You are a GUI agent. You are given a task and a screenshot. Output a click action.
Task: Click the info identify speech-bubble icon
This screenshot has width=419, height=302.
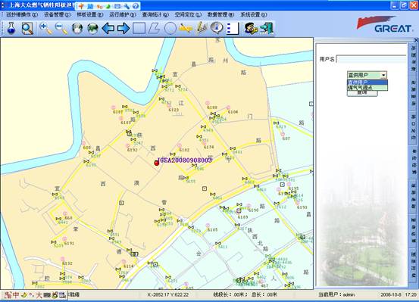[x=217, y=28]
